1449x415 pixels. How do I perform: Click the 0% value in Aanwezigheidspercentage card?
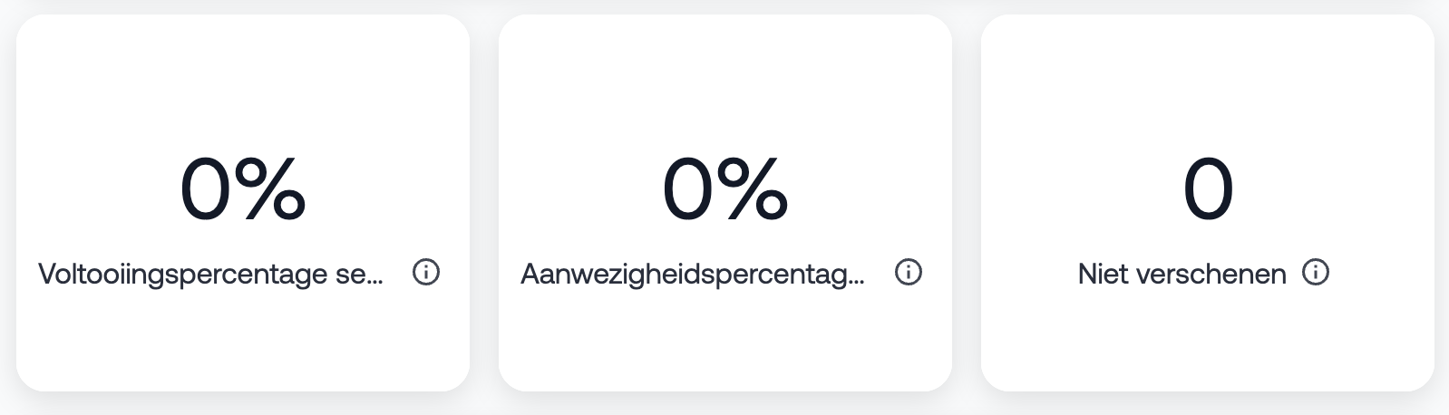[725, 189]
